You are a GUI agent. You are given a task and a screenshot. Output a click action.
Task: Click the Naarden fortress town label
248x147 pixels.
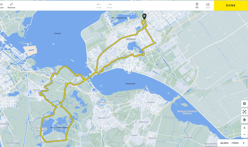[102, 102]
